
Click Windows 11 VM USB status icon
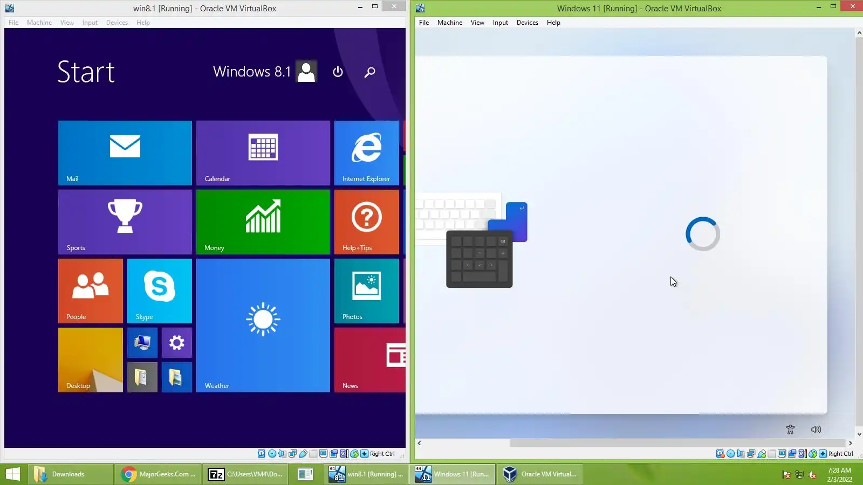762,454
